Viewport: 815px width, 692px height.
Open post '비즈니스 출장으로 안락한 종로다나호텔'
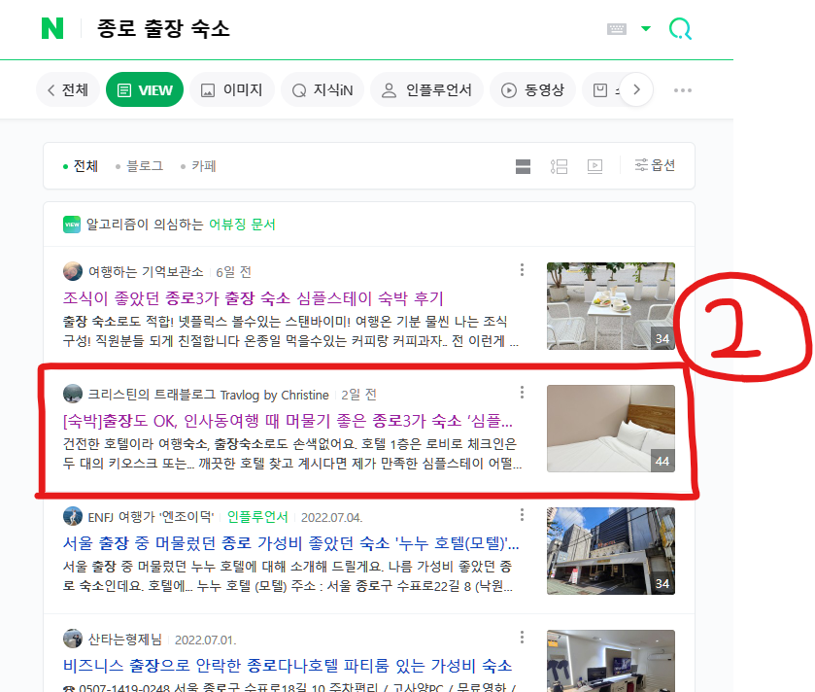(x=288, y=666)
